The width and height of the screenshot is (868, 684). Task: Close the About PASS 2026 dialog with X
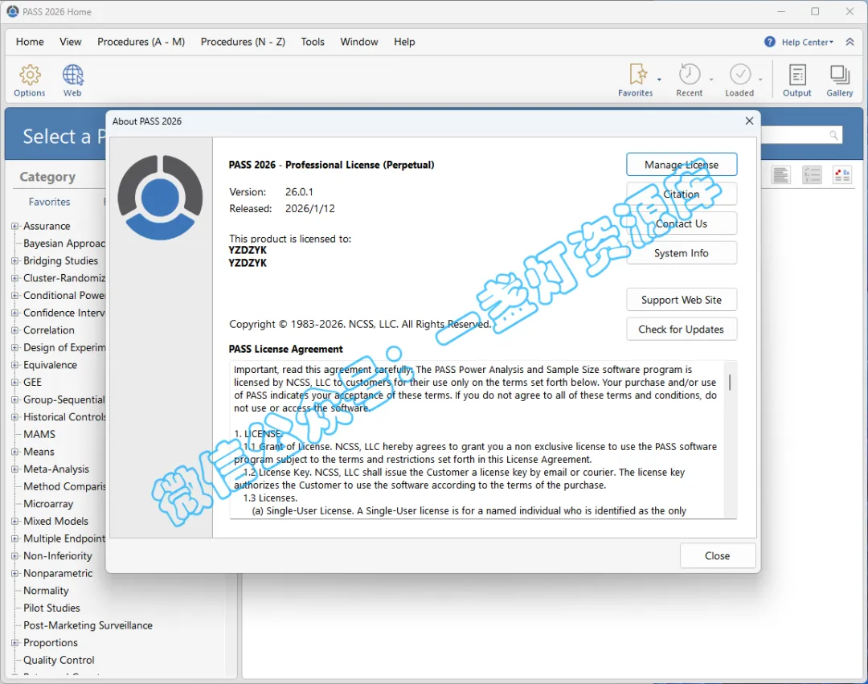click(x=749, y=121)
